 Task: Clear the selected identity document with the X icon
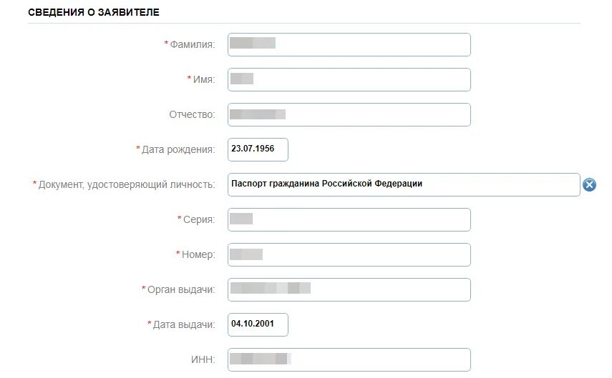[589, 184]
